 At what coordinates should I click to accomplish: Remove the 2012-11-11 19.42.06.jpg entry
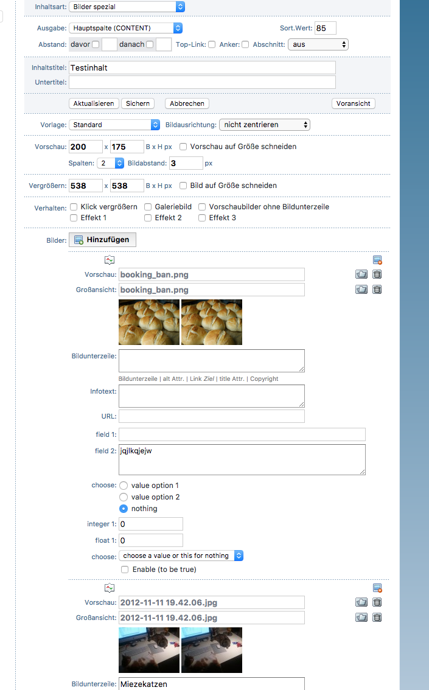[x=377, y=588]
